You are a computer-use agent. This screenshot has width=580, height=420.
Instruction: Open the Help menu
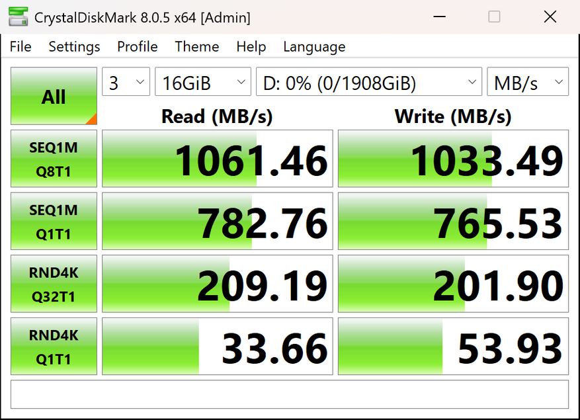pos(251,46)
